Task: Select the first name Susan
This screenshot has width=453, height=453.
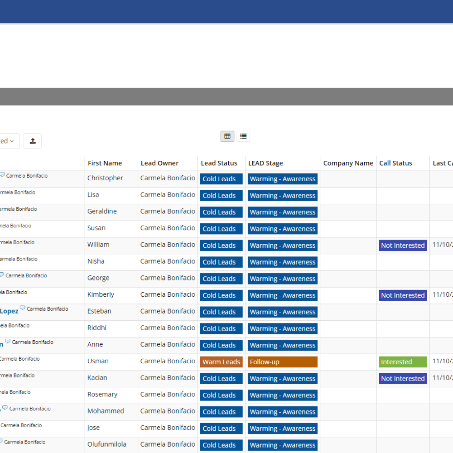Action: point(96,228)
